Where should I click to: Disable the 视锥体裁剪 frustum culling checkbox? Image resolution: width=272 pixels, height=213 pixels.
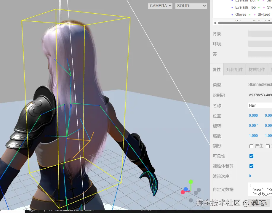click(251, 166)
